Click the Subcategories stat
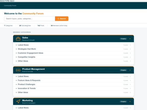This screenshot has width=147, height=110. [25, 26]
